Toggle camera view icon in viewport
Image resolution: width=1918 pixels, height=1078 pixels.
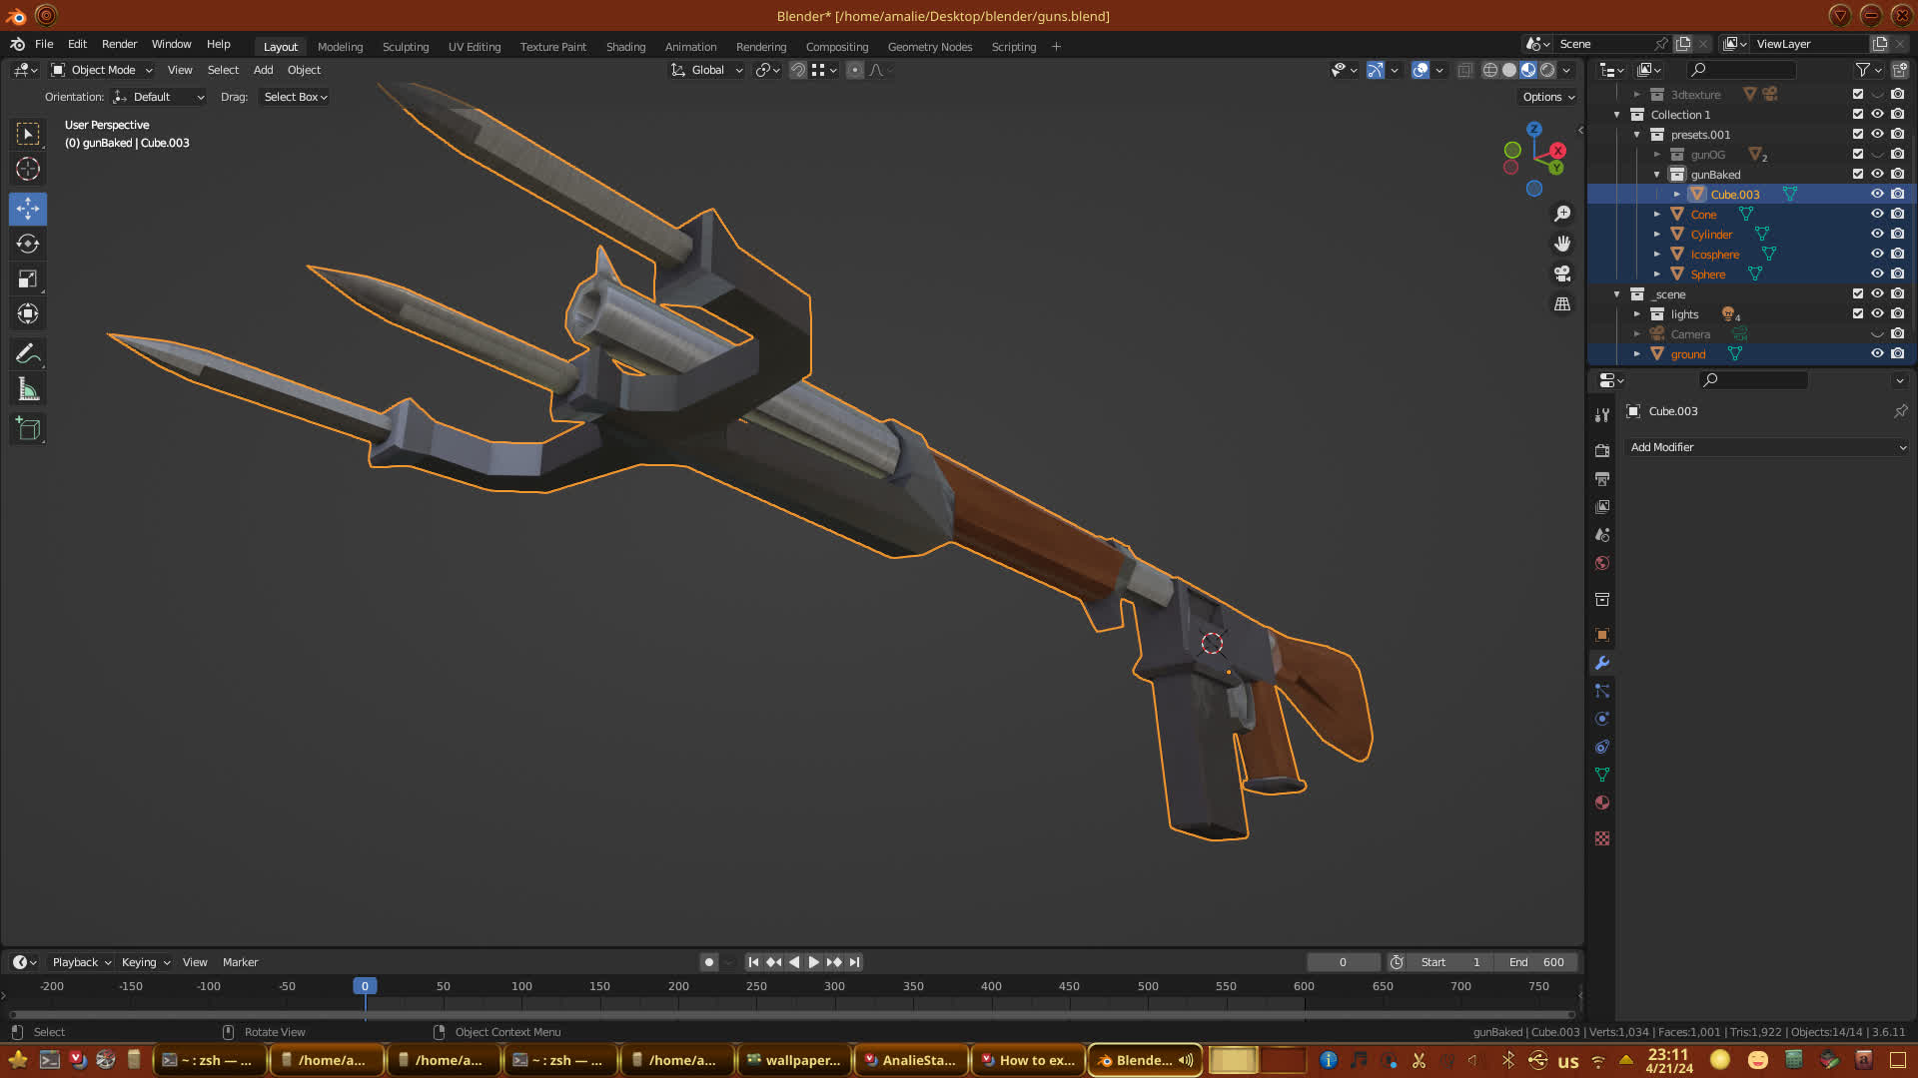(1562, 273)
